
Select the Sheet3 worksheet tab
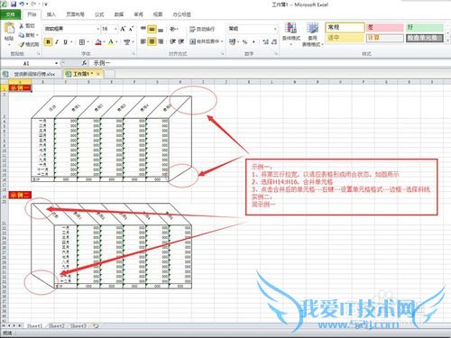pyautogui.click(x=78, y=325)
